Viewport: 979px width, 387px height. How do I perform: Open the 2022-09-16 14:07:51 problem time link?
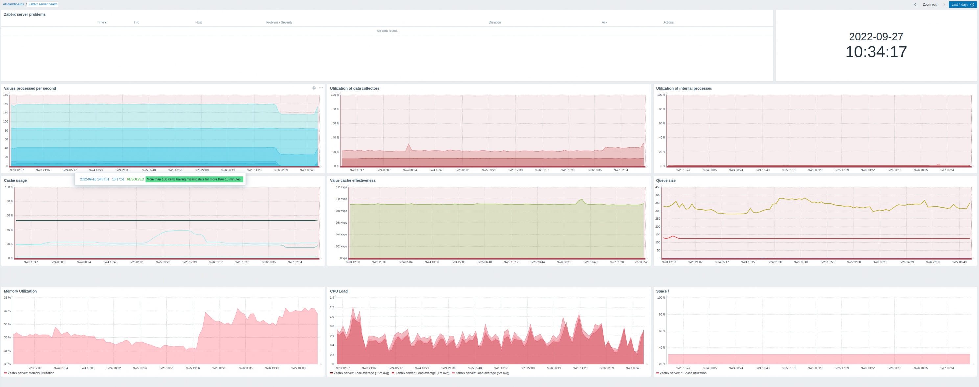click(x=94, y=179)
